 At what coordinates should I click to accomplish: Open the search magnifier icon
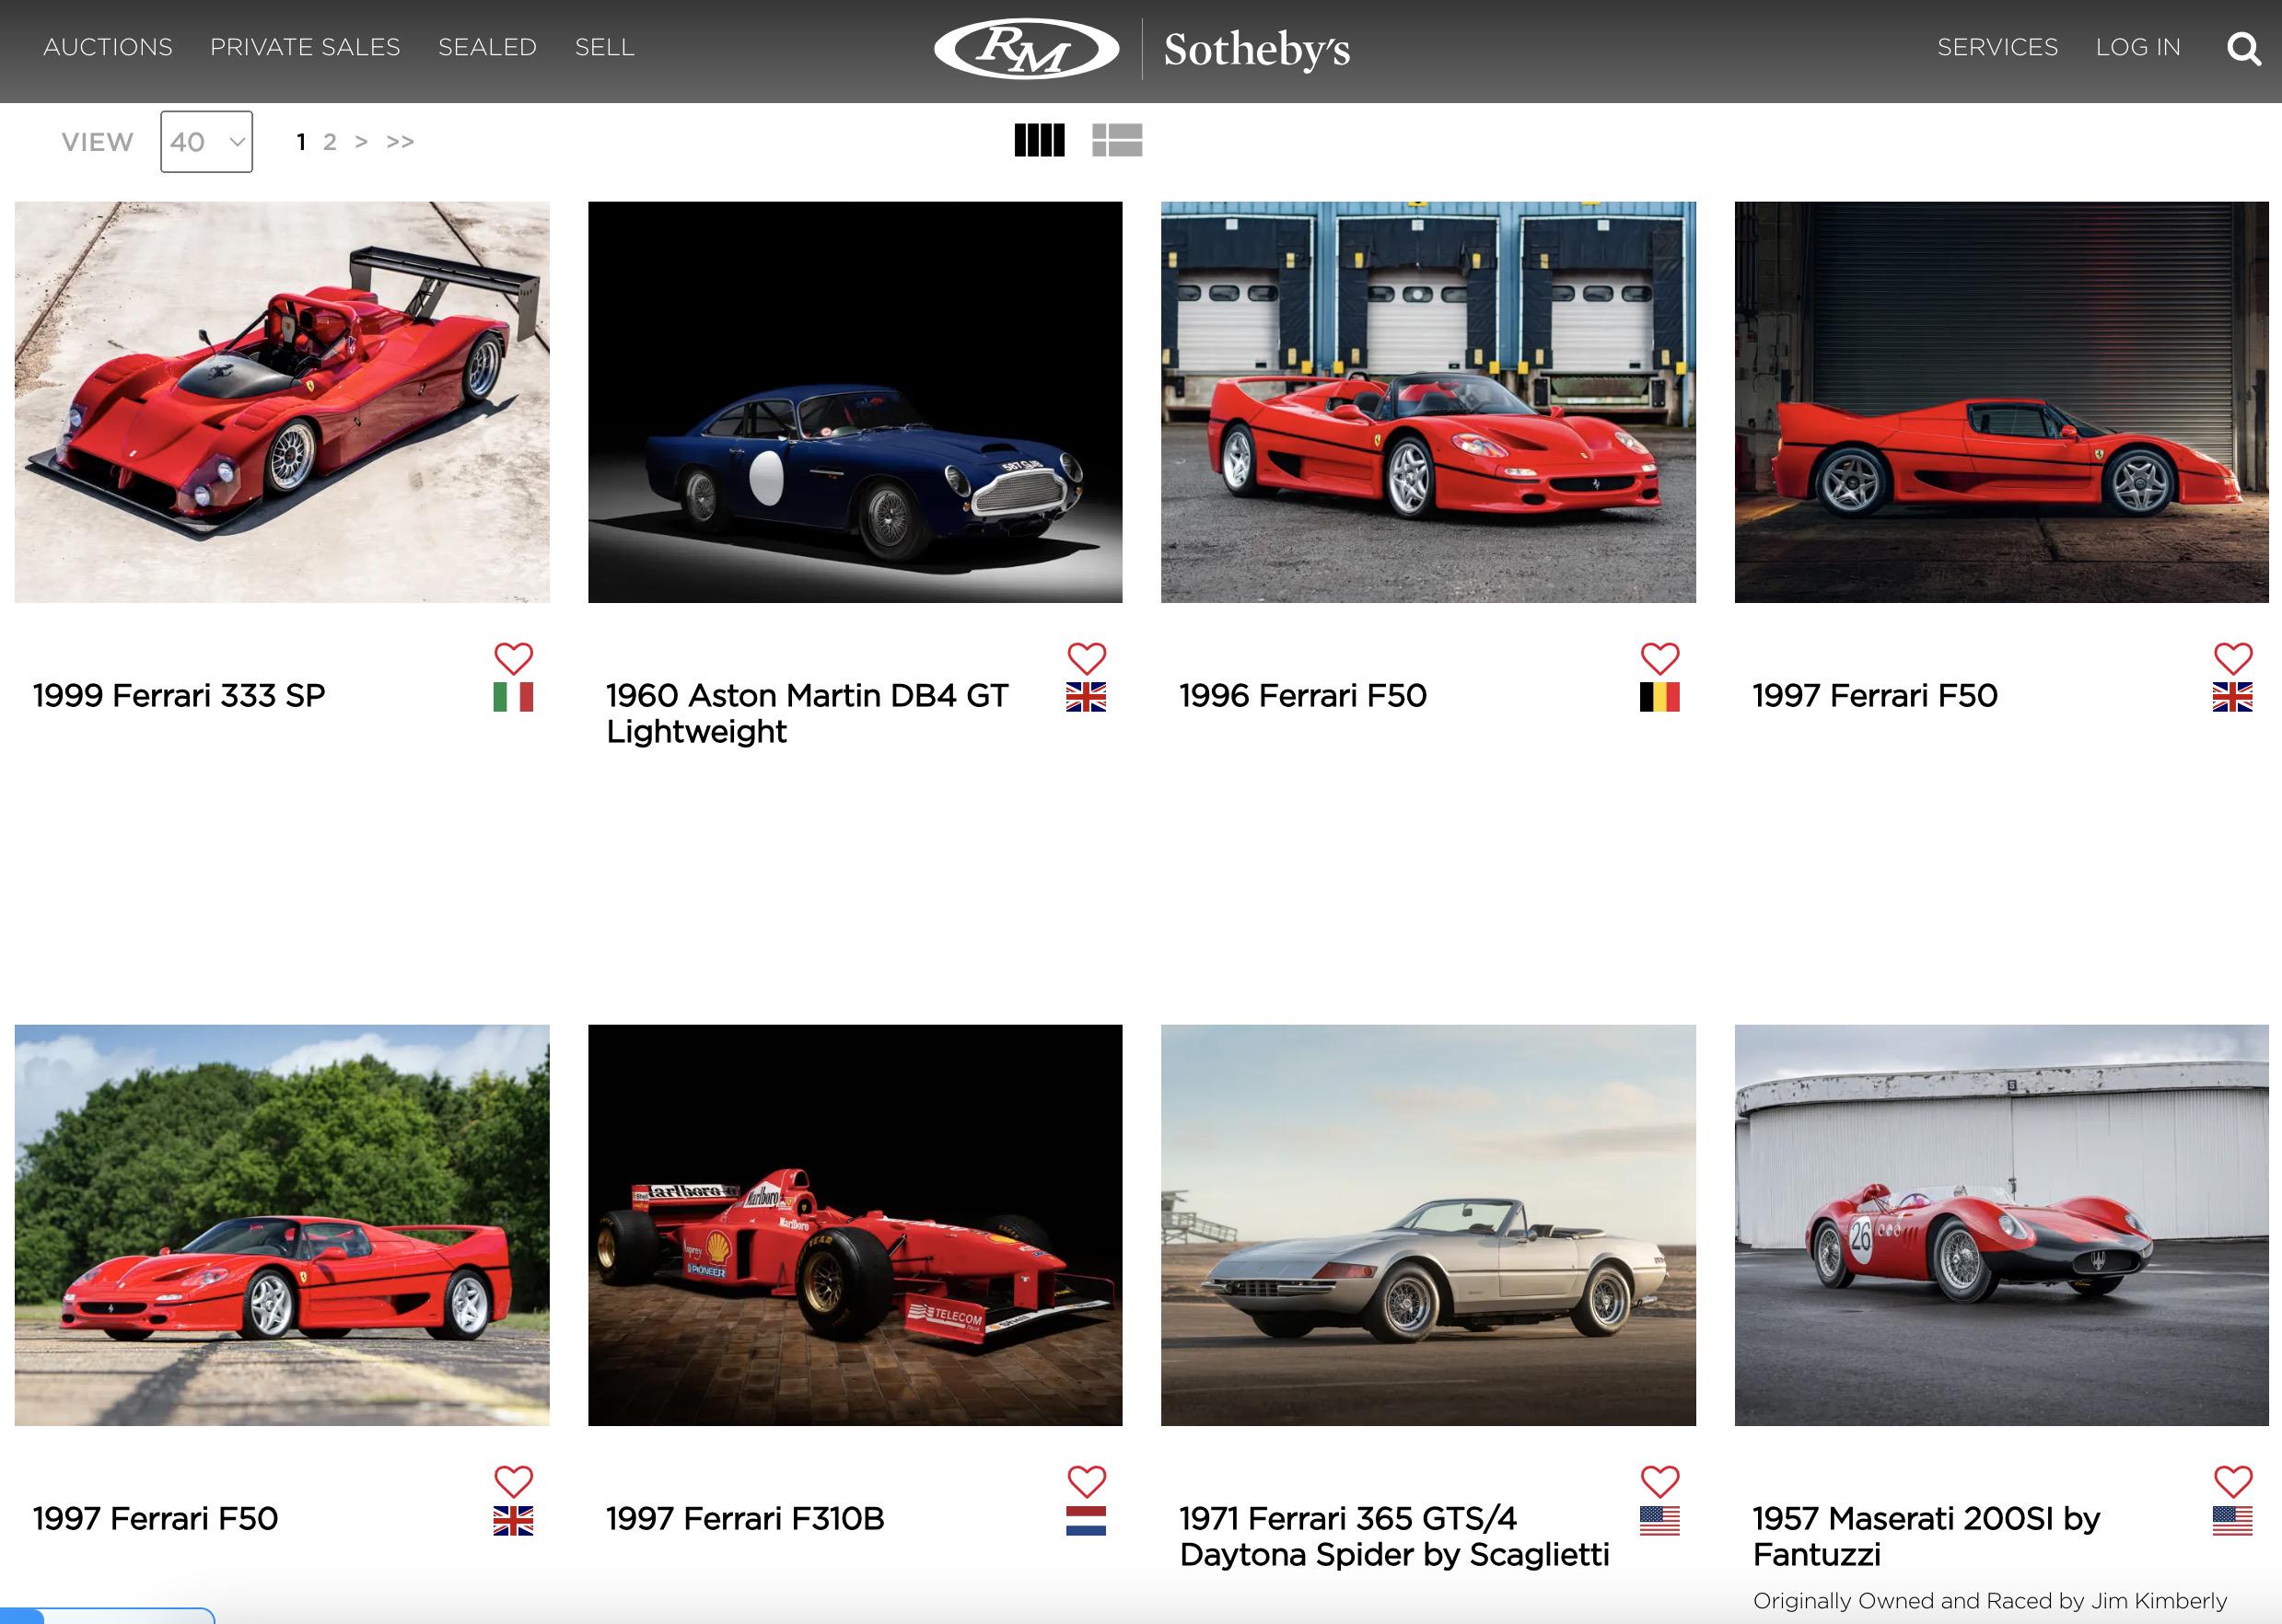tap(2243, 48)
